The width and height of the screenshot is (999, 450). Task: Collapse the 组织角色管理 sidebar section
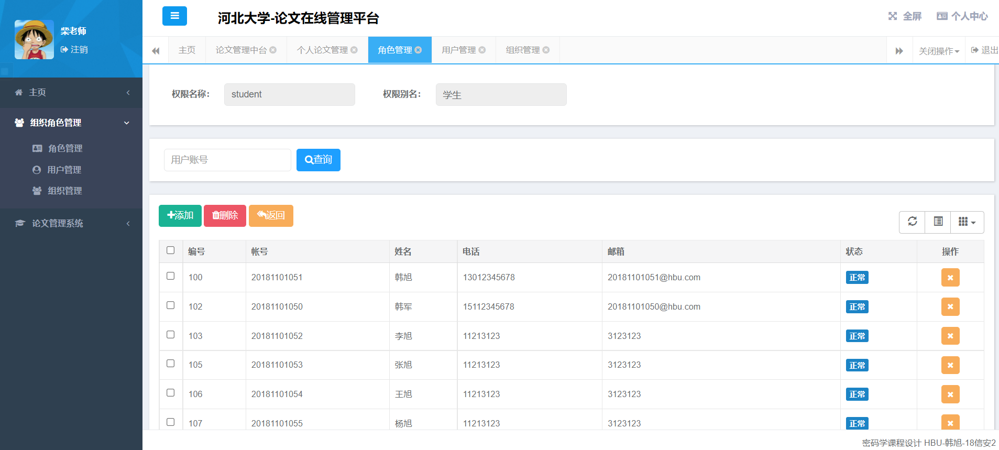coord(71,123)
